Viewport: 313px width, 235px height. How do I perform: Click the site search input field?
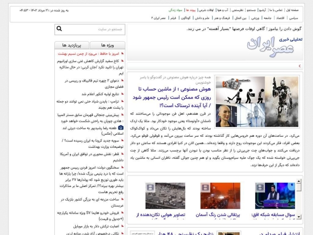[x=90, y=29]
